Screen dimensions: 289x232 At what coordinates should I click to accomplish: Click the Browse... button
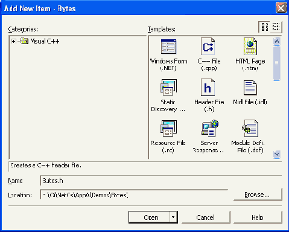[258, 195]
